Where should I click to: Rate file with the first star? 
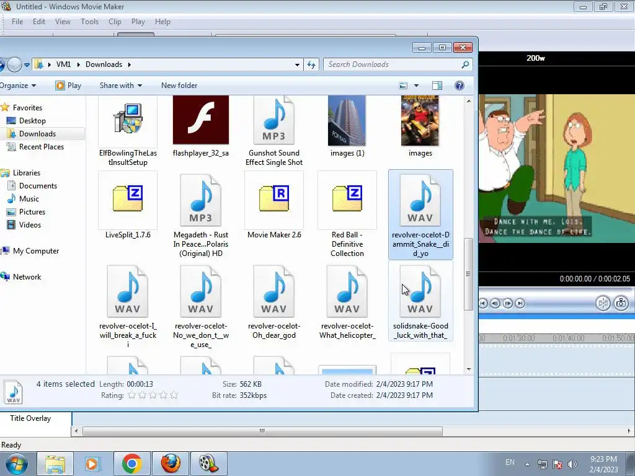(x=131, y=395)
